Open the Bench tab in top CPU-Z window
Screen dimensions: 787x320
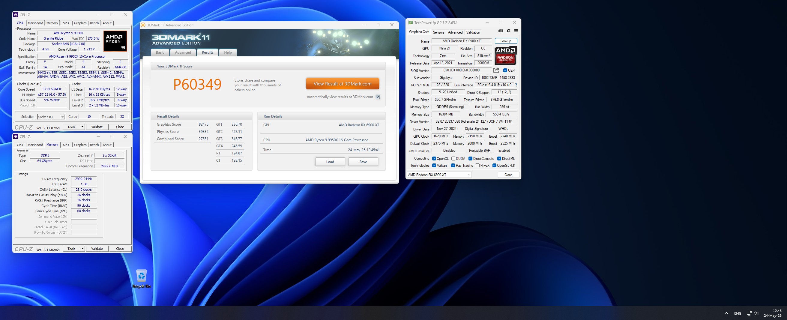point(94,23)
